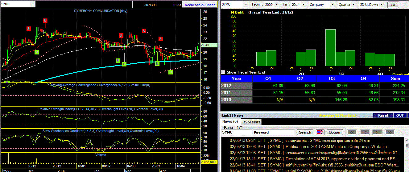Click the SYMPHONY COMMUNICATION [day] chart title
Image resolution: width=409 pixels, height=172 pixels.
coord(101,11)
